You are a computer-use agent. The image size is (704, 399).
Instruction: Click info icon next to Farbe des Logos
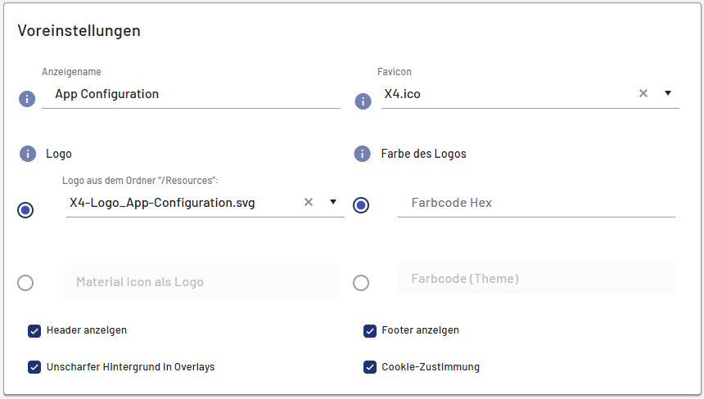click(x=362, y=154)
